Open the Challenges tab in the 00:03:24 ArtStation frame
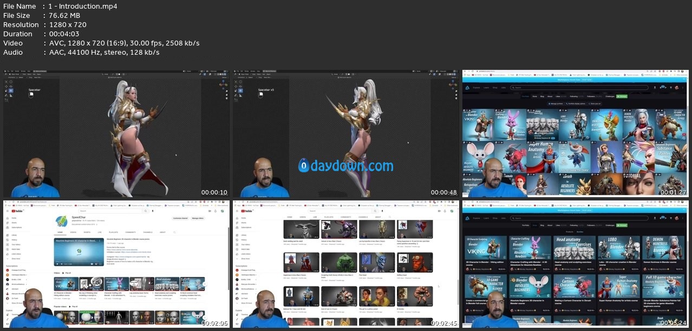 click(x=610, y=225)
